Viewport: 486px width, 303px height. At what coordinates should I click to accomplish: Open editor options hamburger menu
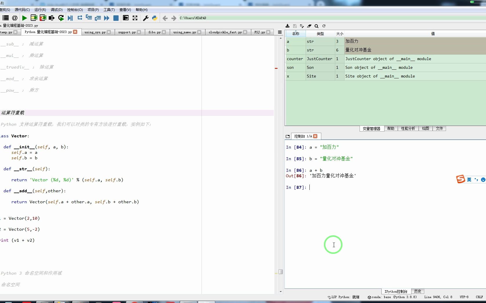[x=280, y=32]
